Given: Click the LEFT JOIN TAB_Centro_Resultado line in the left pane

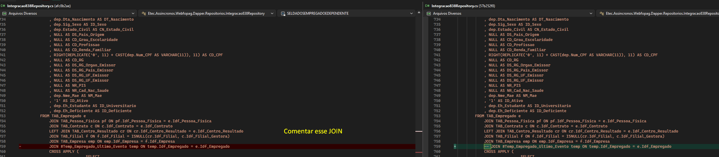Looking at the screenshot, I should (x=146, y=131).
